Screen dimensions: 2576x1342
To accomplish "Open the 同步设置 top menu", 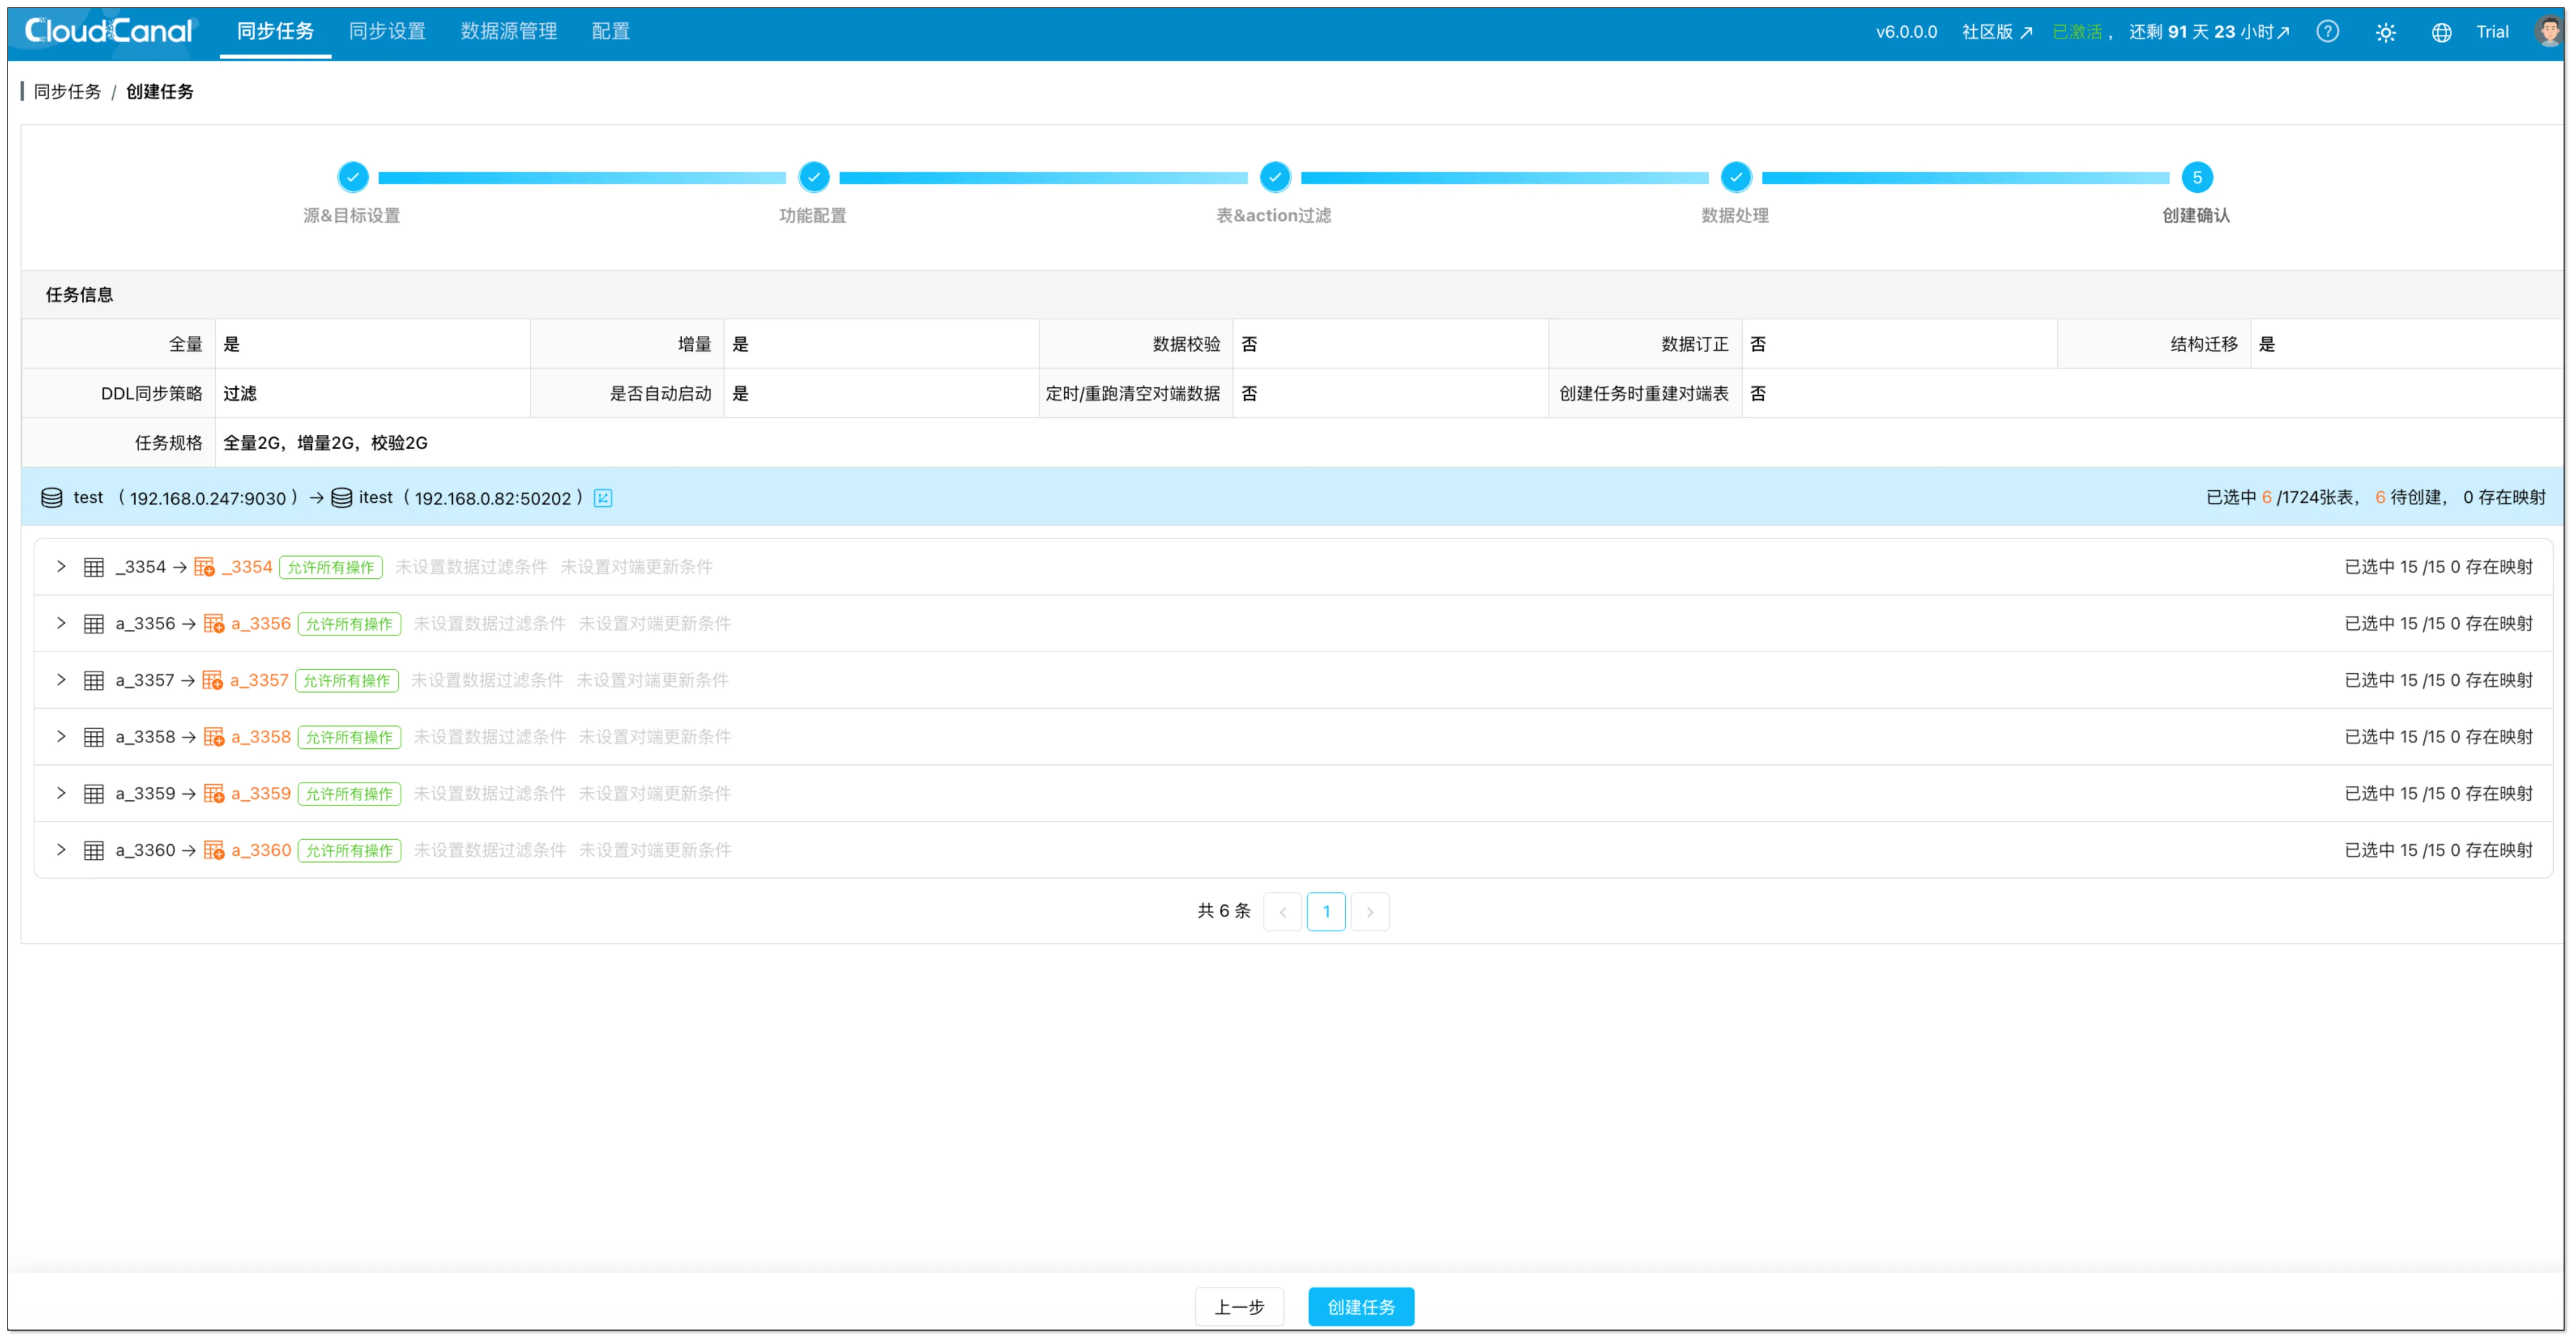I will pos(387,31).
